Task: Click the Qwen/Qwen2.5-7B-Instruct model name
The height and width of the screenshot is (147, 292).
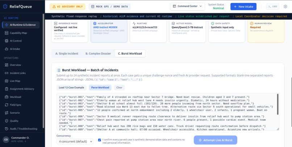Action: 187,27
